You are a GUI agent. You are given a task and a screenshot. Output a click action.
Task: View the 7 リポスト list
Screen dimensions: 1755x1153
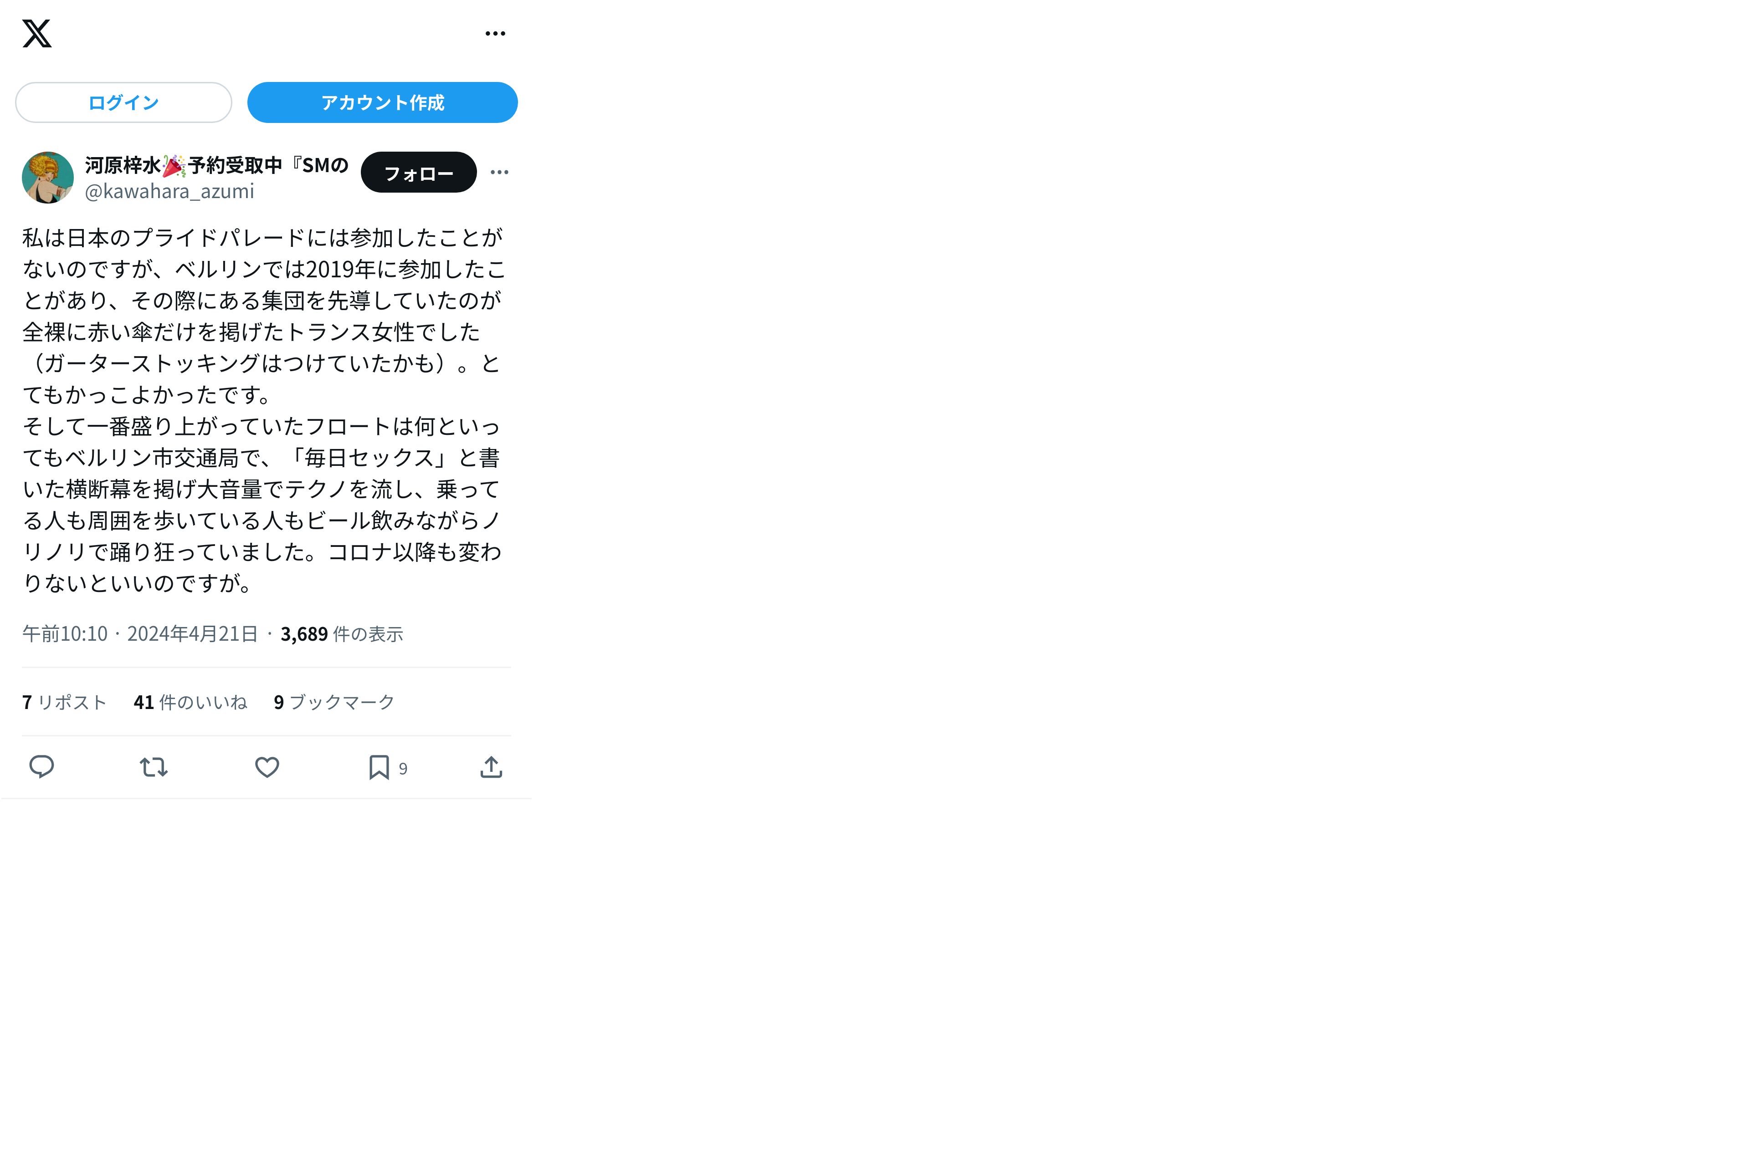pyautogui.click(x=64, y=702)
